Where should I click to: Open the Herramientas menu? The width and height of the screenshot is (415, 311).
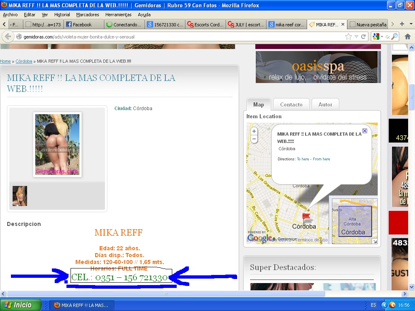click(118, 15)
